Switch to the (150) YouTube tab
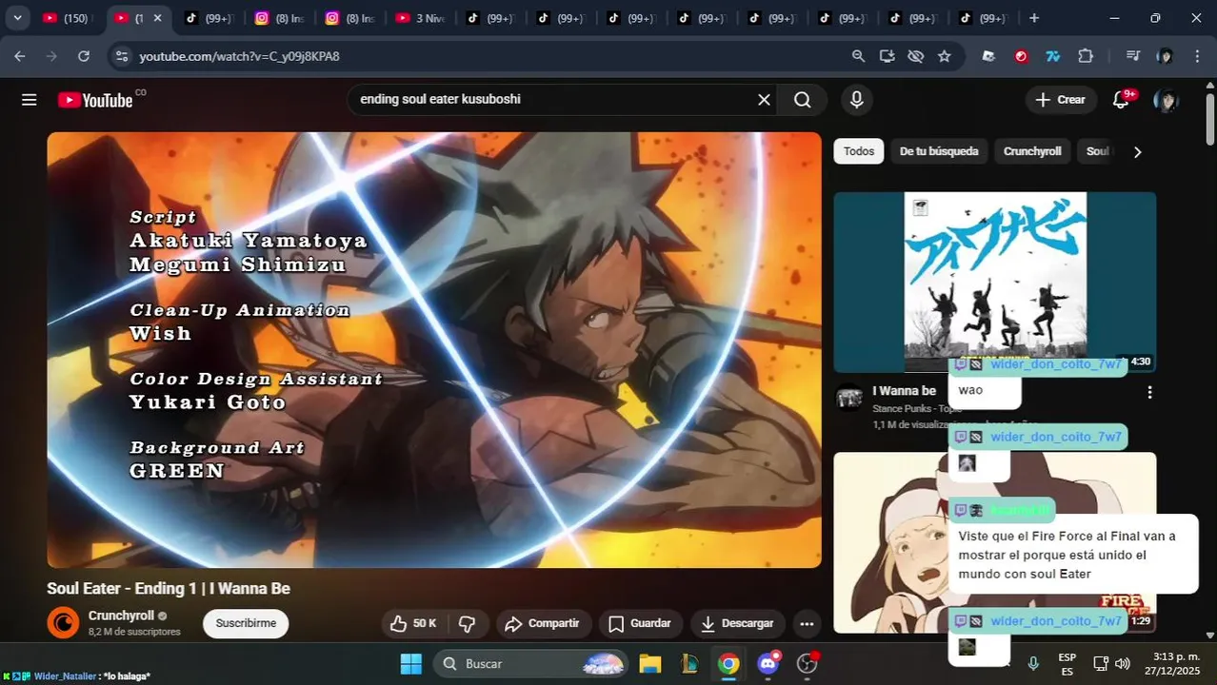1217x685 pixels. coord(67,18)
